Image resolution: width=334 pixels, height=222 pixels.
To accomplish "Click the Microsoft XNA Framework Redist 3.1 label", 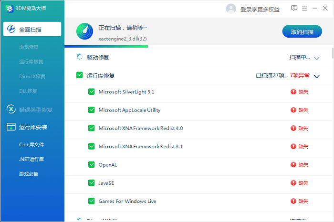I will pos(141,147).
